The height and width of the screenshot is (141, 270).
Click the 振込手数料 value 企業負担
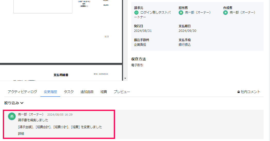point(140,45)
